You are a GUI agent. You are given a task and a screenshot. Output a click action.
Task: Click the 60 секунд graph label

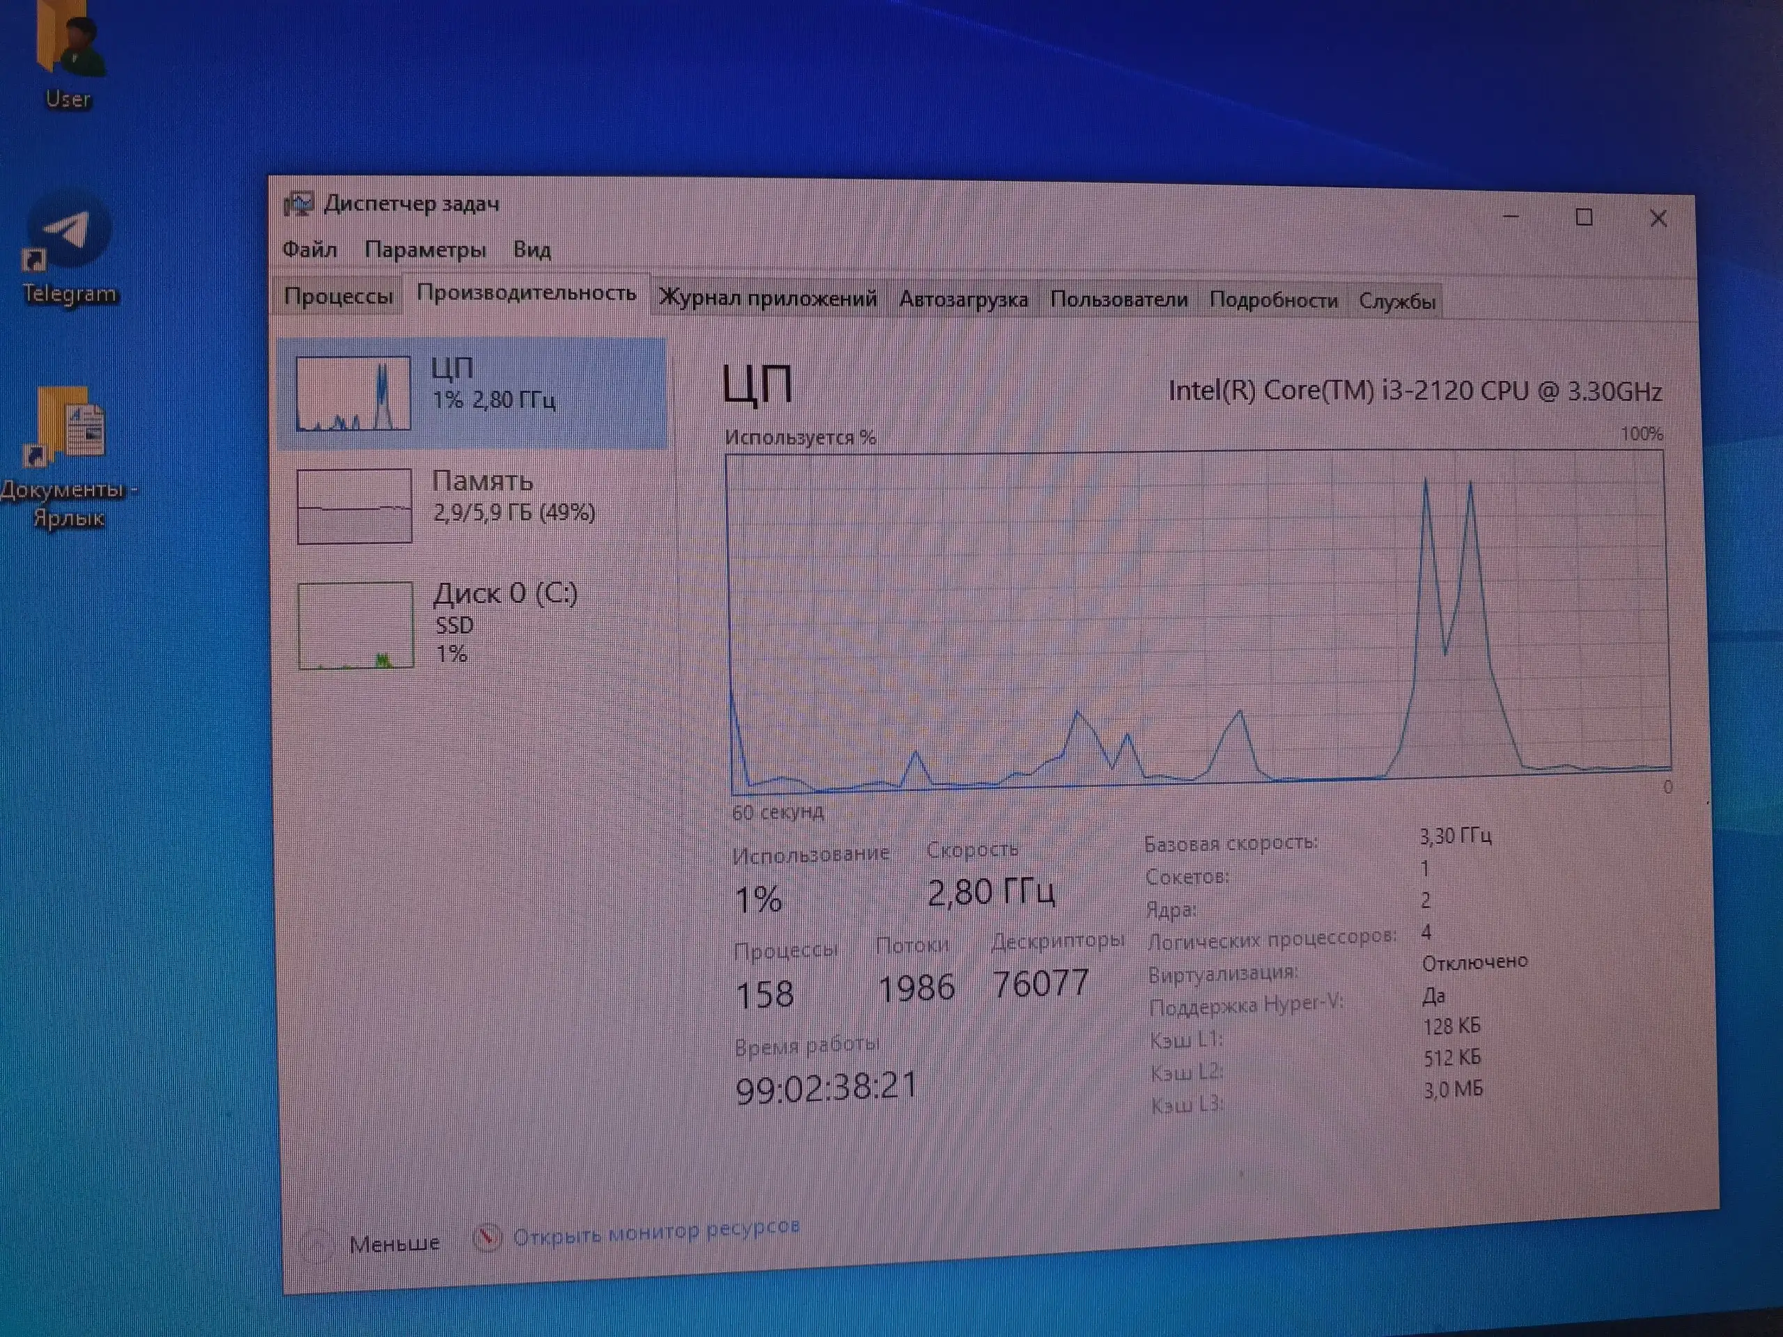[x=778, y=811]
